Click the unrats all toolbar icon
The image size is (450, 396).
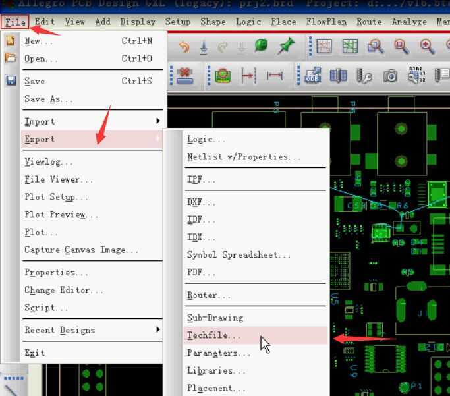324,46
